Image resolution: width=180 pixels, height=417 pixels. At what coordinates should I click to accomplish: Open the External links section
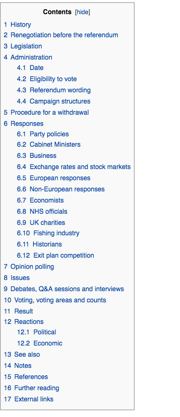28,400
